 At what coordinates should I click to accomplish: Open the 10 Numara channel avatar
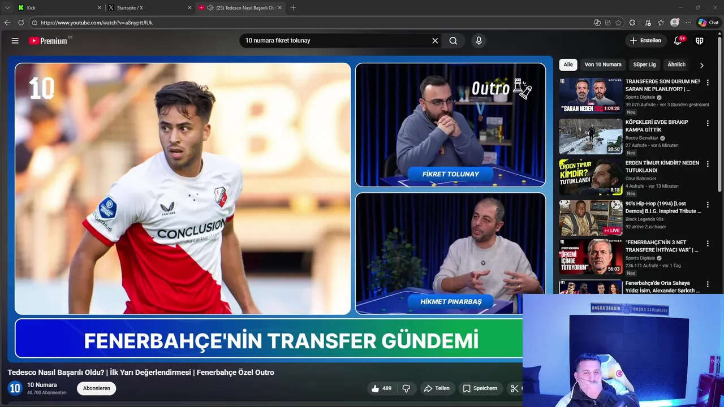click(x=15, y=388)
